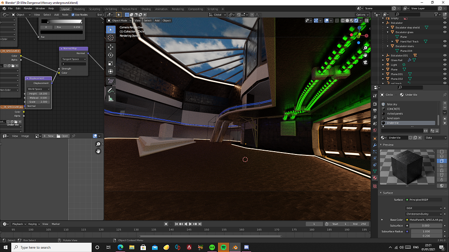Switch viewport to rendered shading mode
The image size is (449, 252).
[356, 21]
